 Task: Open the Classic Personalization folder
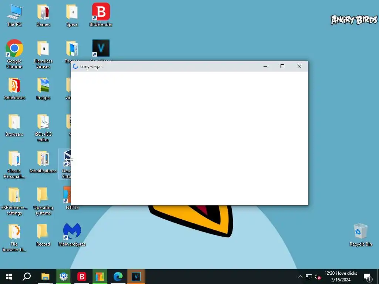(x=14, y=165)
